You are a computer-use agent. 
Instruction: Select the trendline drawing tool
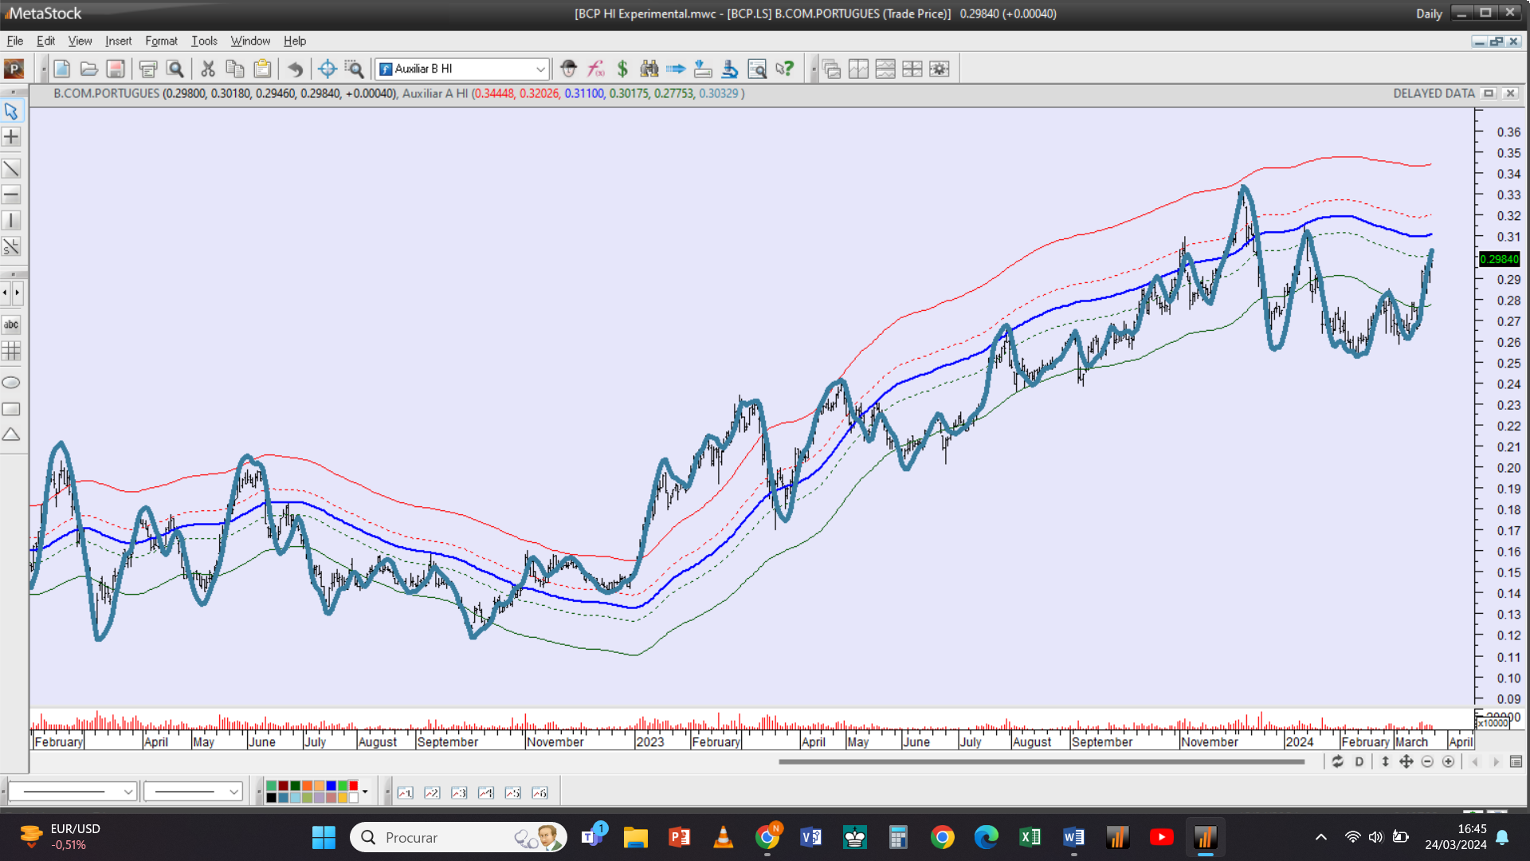pos(11,168)
